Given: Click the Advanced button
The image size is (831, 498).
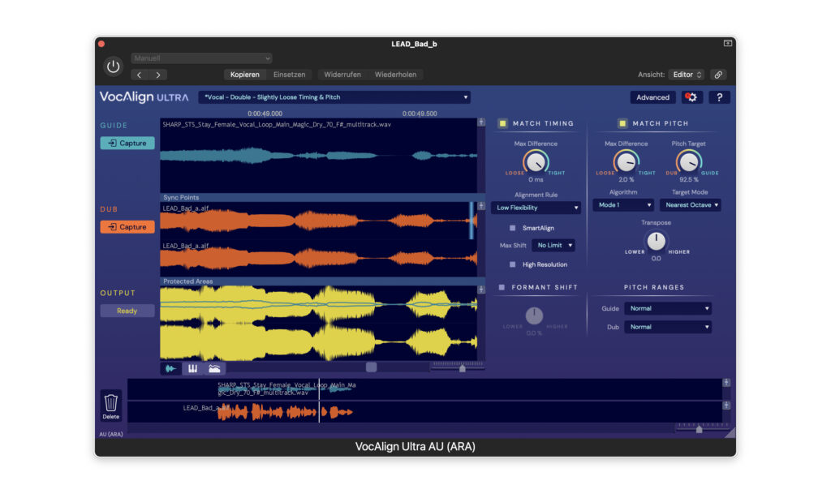Looking at the screenshot, I should (652, 97).
